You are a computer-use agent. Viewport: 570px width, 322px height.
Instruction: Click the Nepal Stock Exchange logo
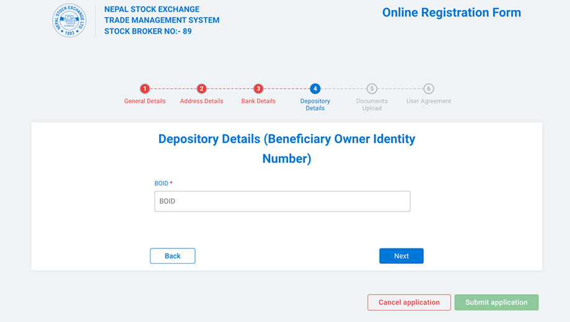69,20
